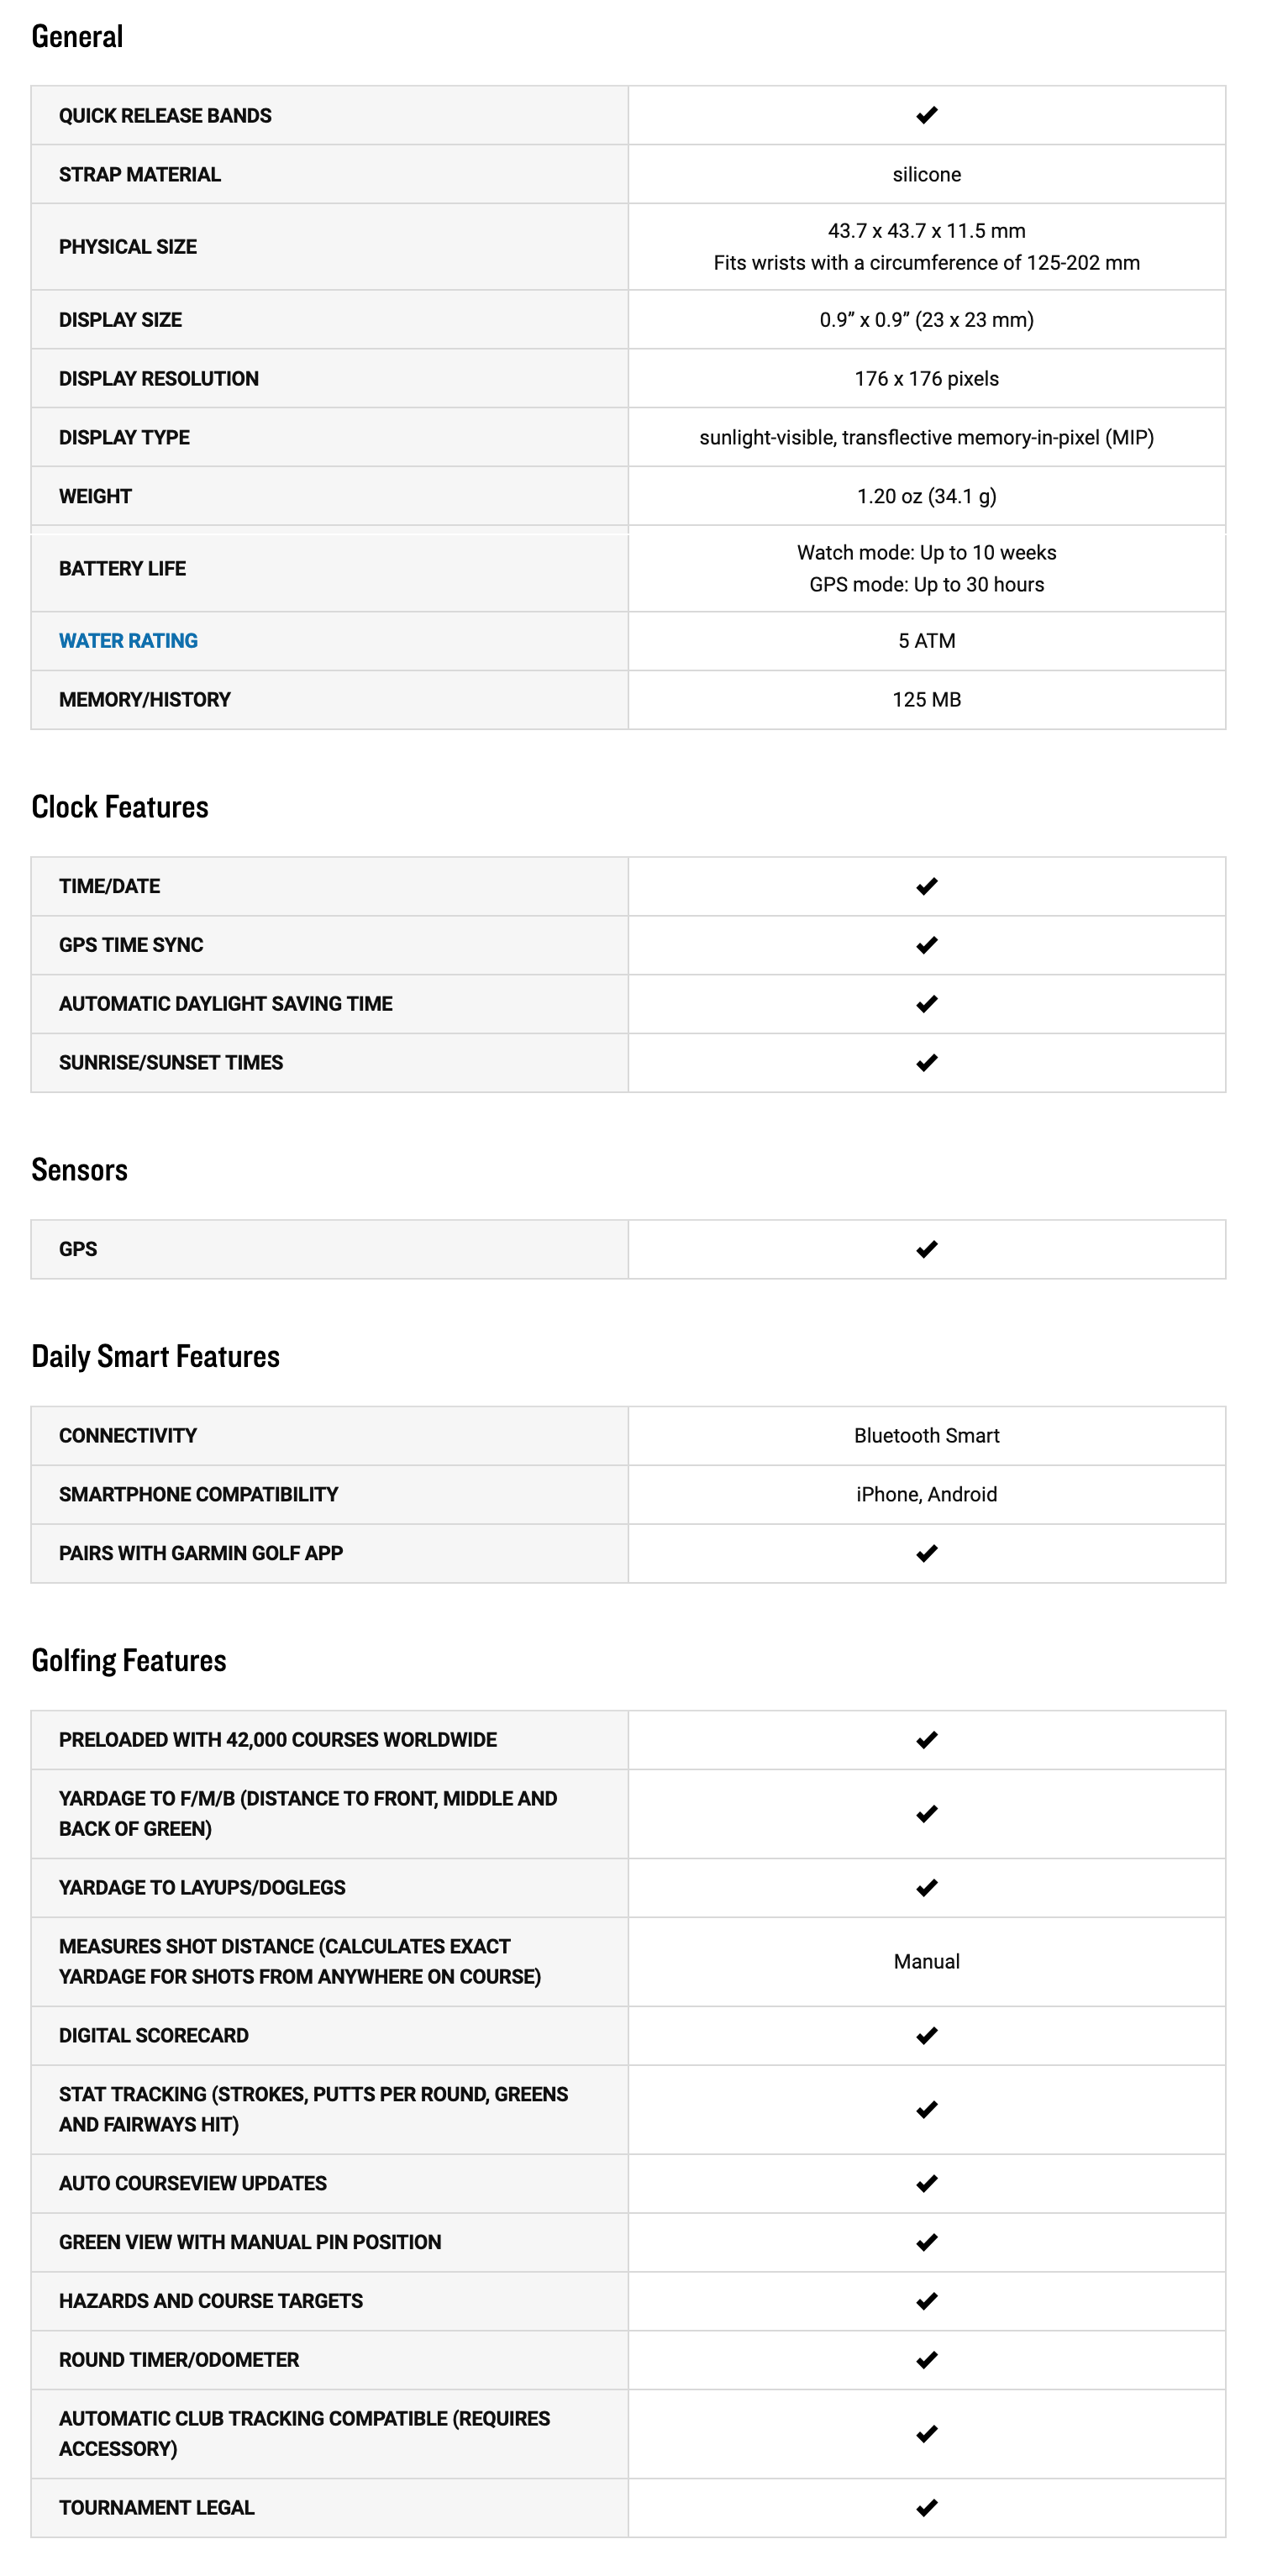The image size is (1267, 2576).
Task: Click the Display Type row label
Action: click(124, 437)
